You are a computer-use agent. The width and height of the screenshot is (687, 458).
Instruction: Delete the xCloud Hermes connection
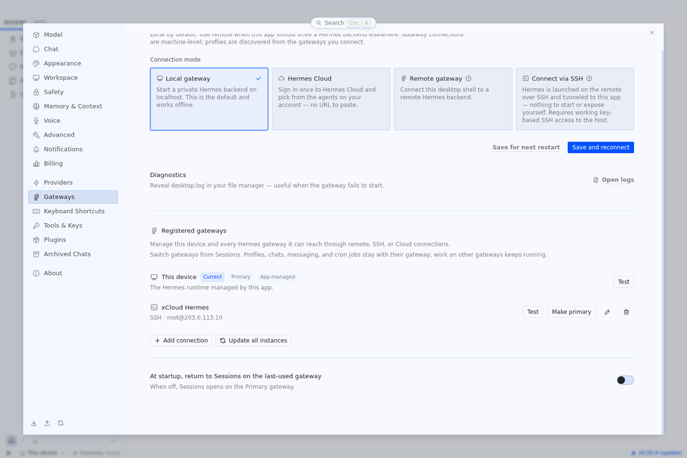tap(627, 312)
